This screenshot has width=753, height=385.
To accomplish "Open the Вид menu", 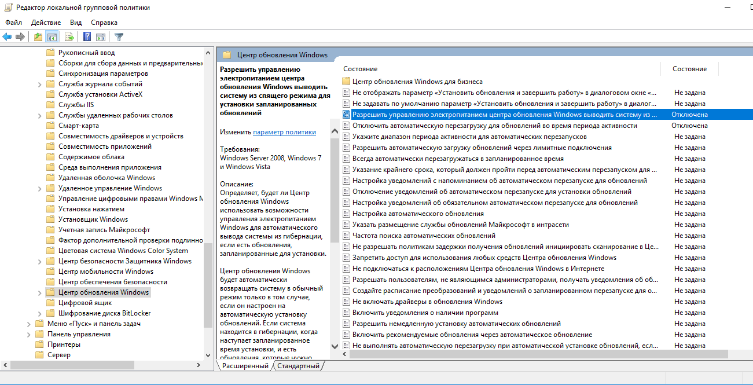I will (75, 22).
